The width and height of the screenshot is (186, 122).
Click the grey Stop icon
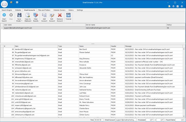(x=11, y=15)
